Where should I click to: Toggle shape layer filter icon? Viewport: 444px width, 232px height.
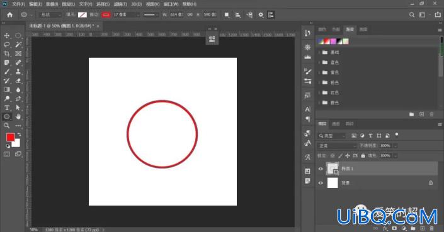379,136
